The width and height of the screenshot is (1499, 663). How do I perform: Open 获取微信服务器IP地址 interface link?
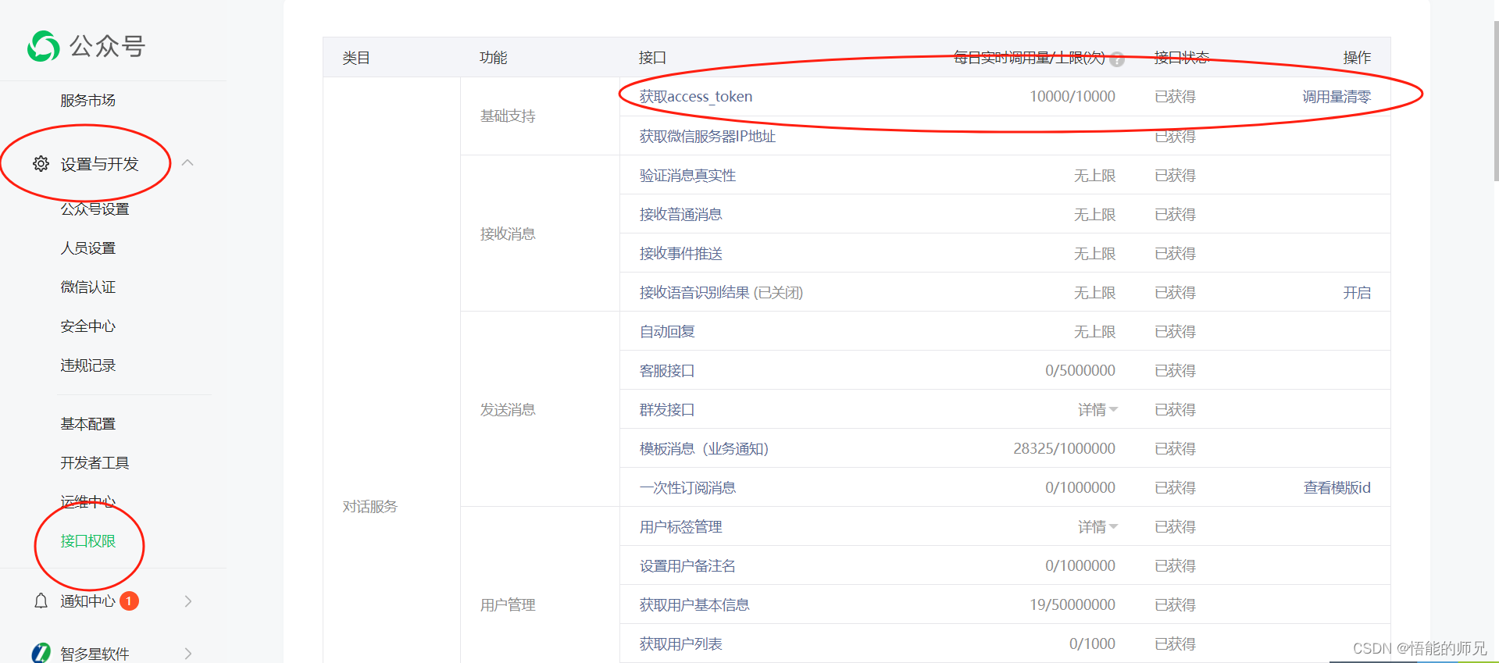707,136
